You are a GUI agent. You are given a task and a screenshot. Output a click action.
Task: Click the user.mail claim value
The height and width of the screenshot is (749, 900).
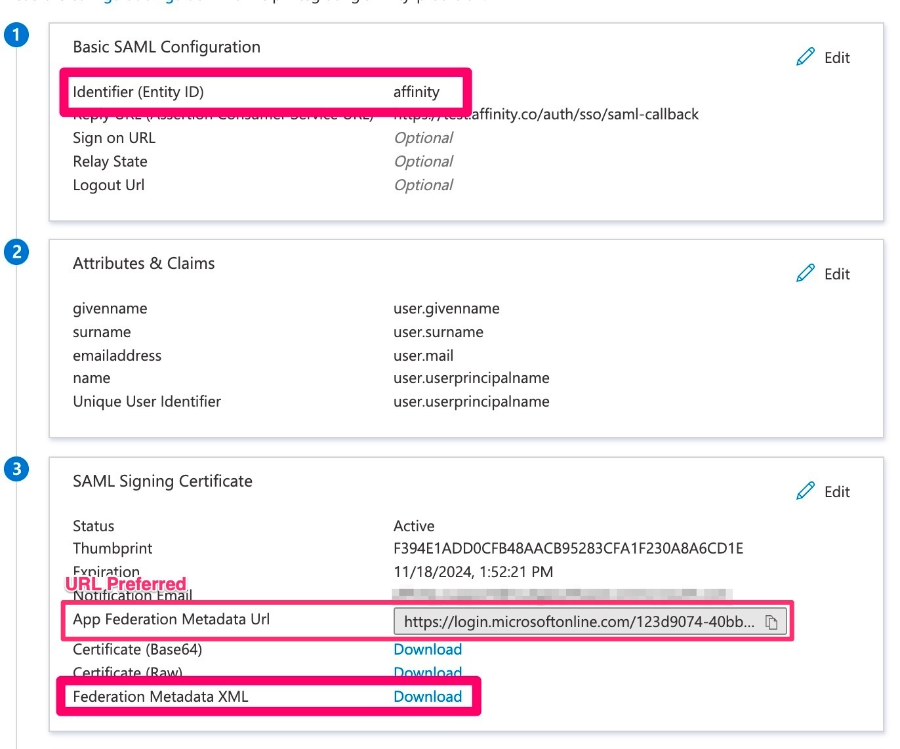(423, 355)
